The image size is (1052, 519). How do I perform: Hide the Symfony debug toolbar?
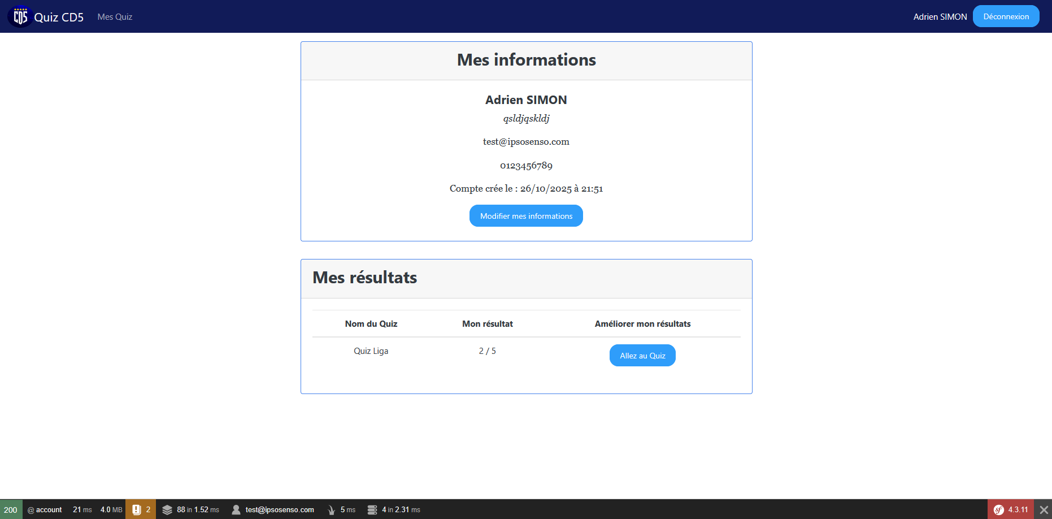(1042, 509)
